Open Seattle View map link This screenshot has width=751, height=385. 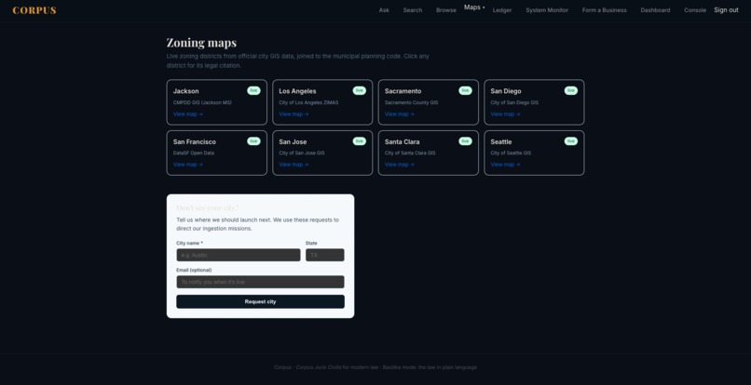pos(505,165)
